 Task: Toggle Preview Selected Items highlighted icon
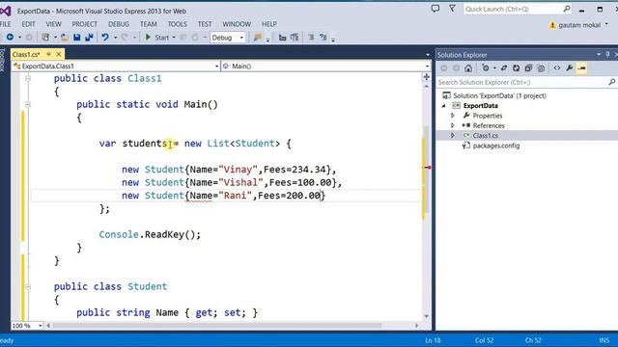pos(581,68)
